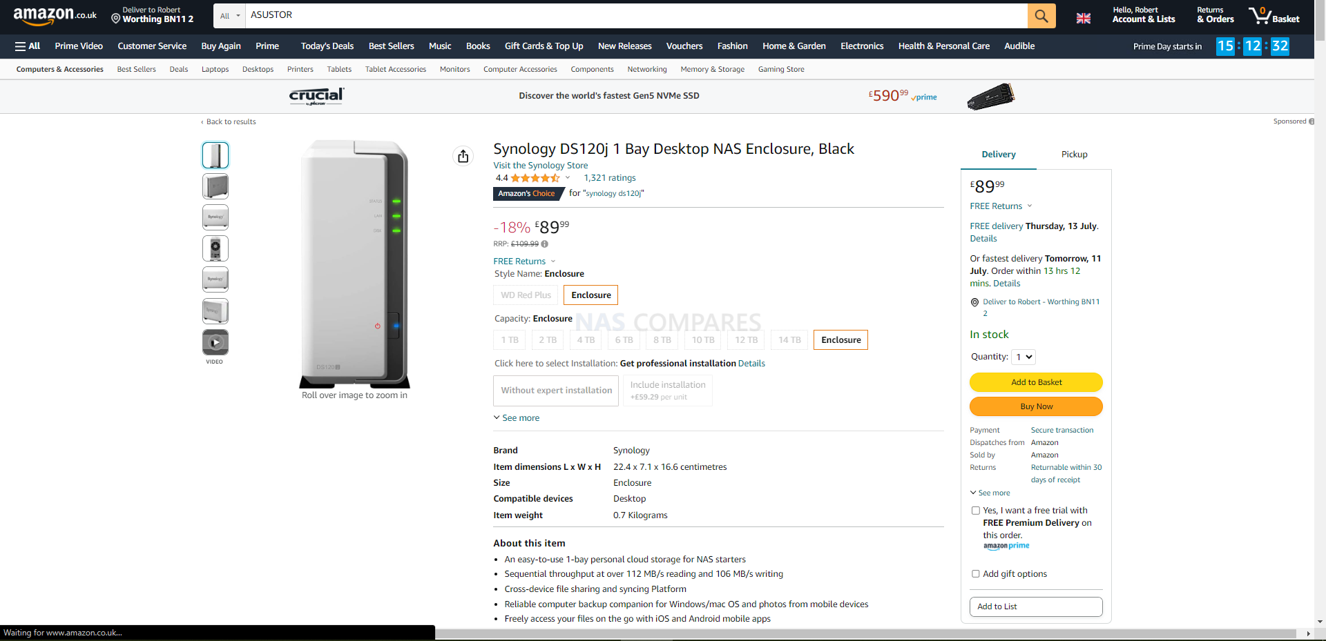Open Returnable within 30 days link
This screenshot has width=1326, height=641.
point(1066,474)
